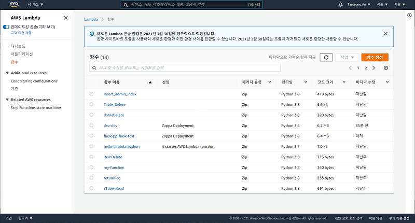Select the dableDelete radio button
415x223 pixels.
coord(91,115)
